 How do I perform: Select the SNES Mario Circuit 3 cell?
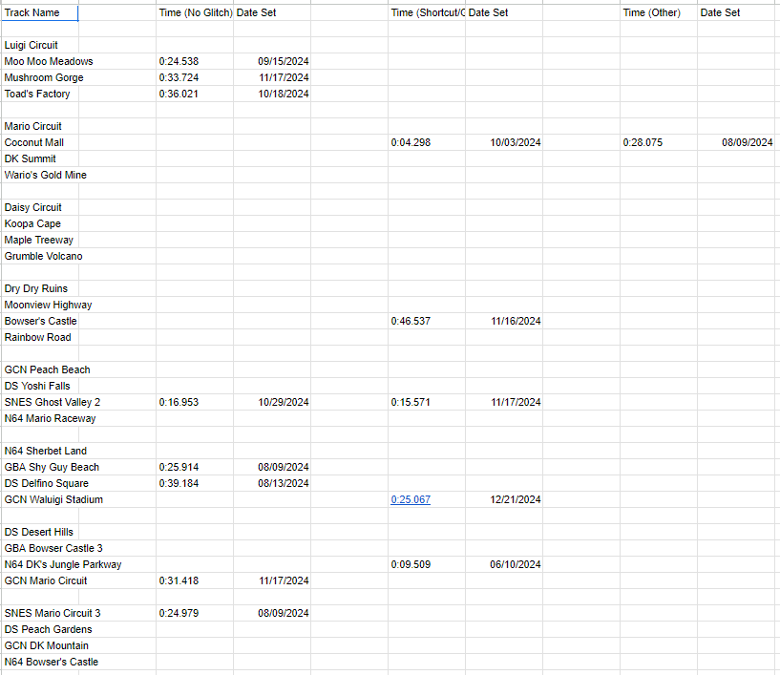(40, 613)
